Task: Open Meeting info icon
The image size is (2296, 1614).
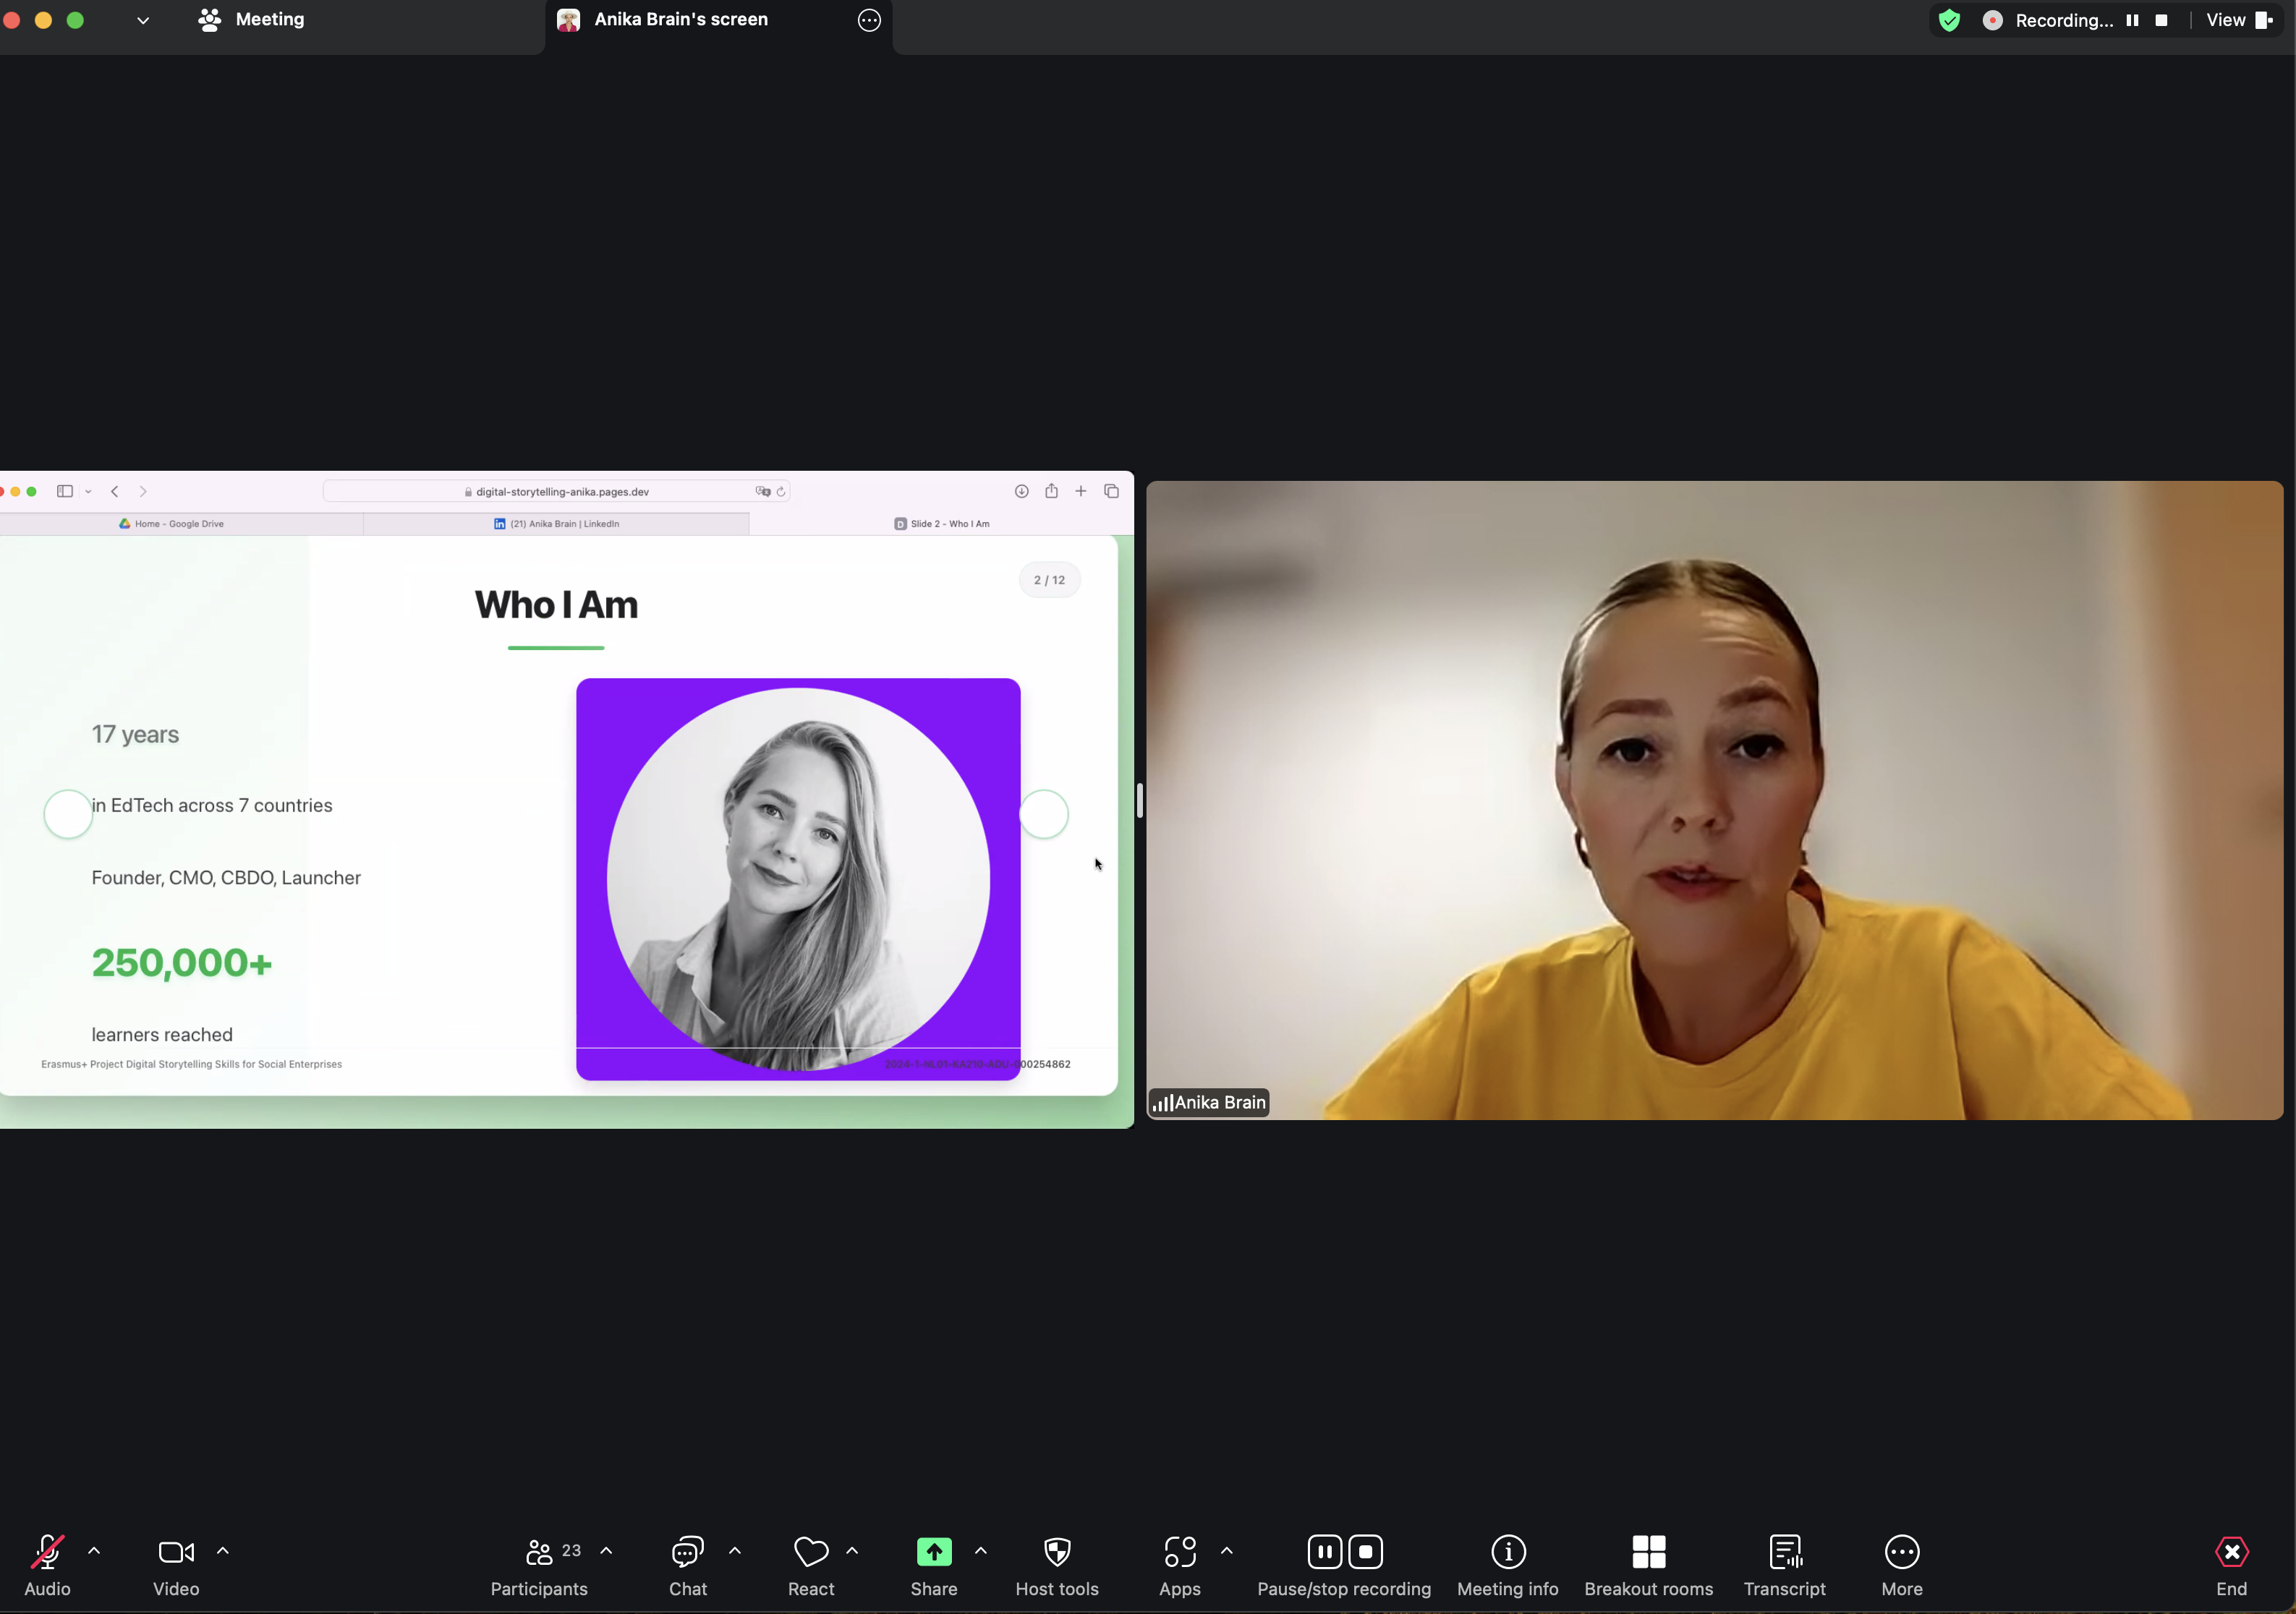Action: [1508, 1552]
